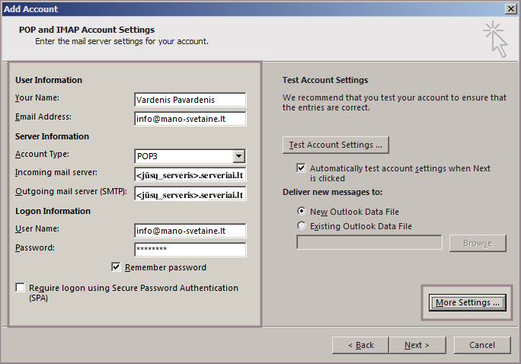Enable Require logon using Secure Password Authentication
This screenshot has width=521, height=364.
pos(20,288)
